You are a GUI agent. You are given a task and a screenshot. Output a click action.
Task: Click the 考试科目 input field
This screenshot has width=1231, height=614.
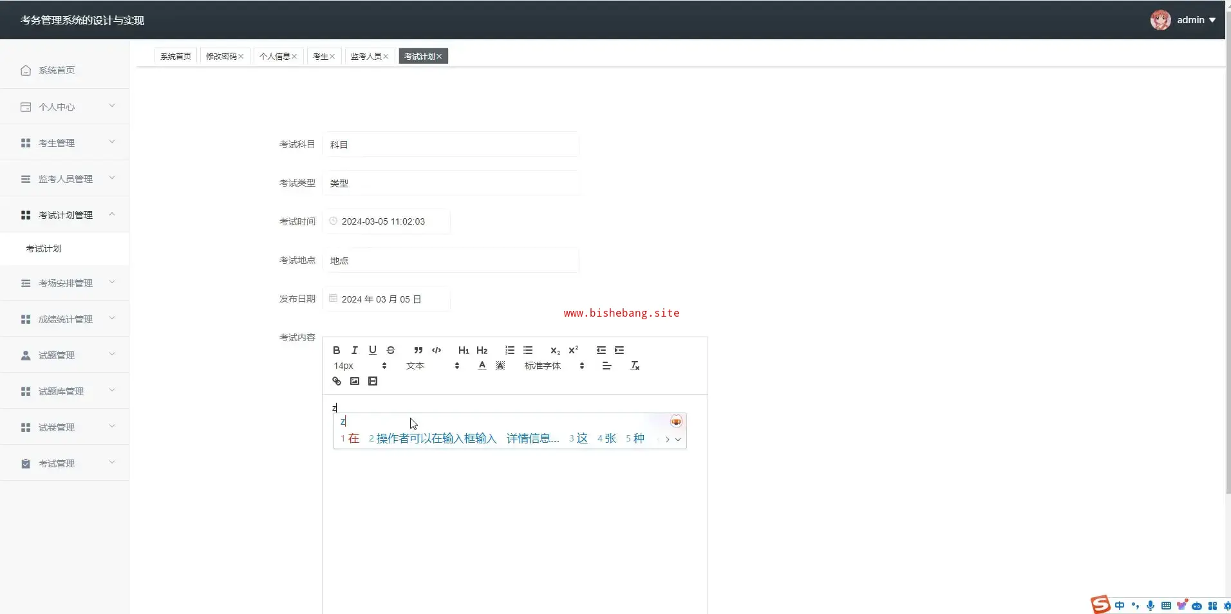[x=450, y=145]
